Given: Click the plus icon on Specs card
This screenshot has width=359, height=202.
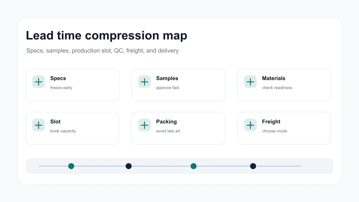Looking at the screenshot, I should [39, 82].
